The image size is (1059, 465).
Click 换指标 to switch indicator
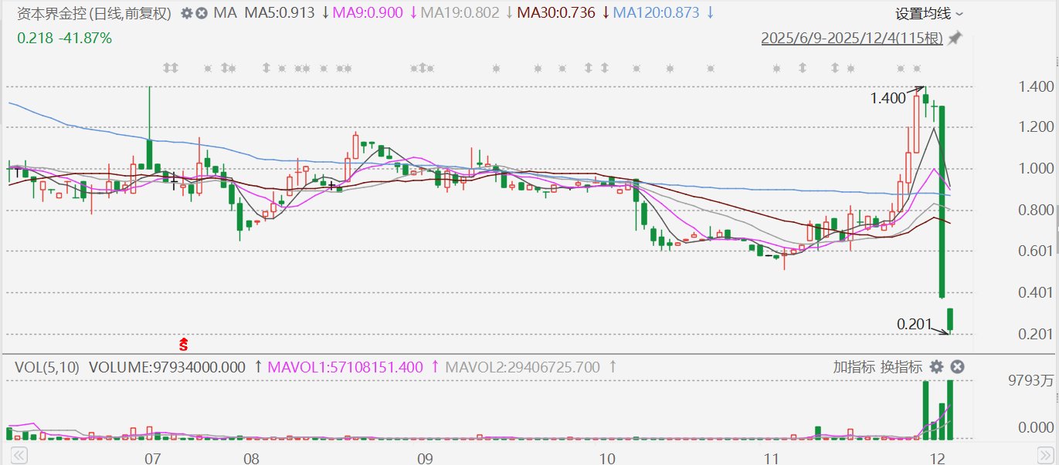(x=901, y=367)
